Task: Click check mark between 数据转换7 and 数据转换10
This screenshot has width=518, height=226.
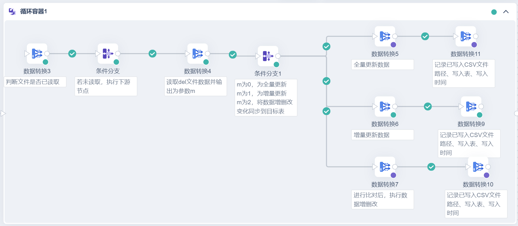Action: click(431, 167)
